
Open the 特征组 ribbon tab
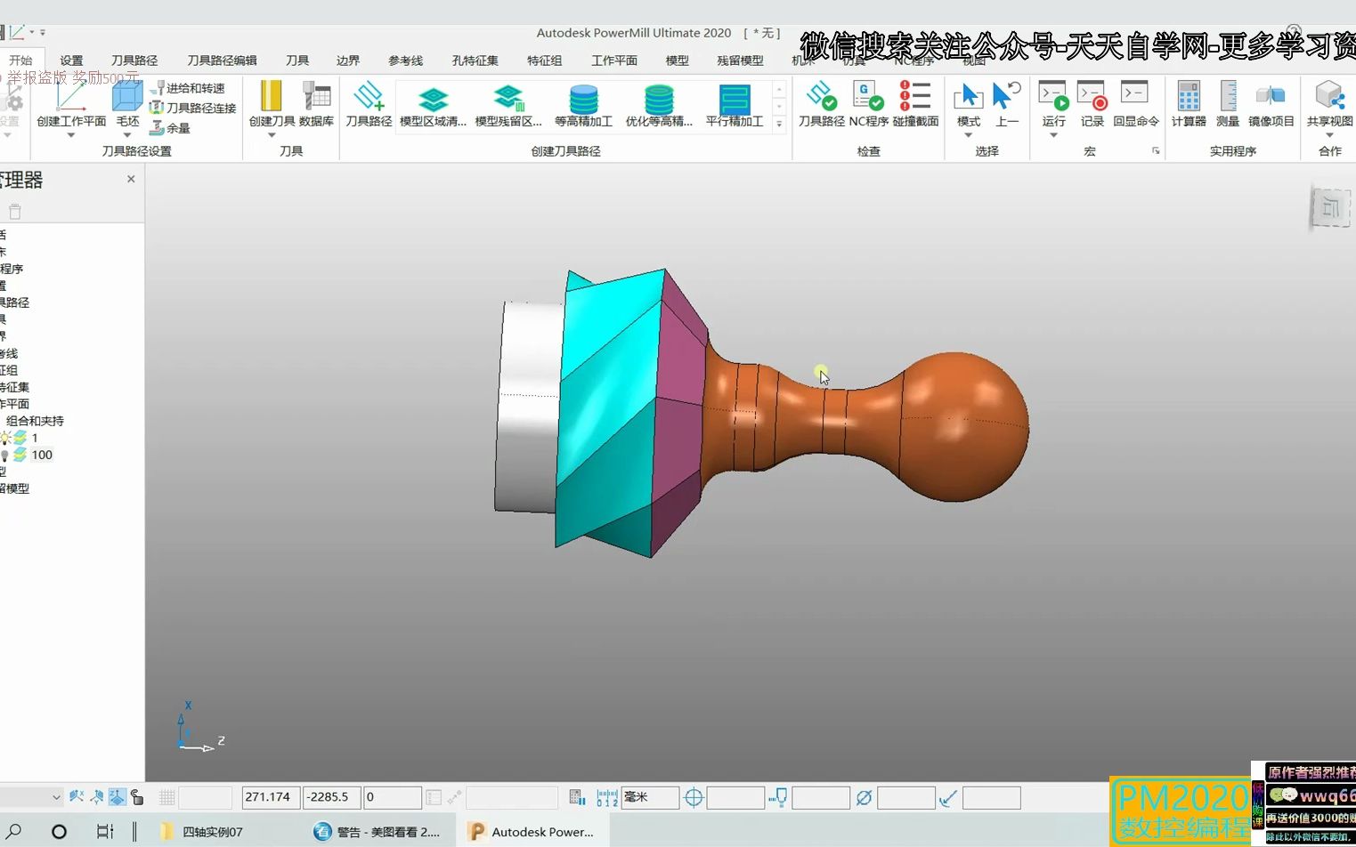(x=544, y=60)
